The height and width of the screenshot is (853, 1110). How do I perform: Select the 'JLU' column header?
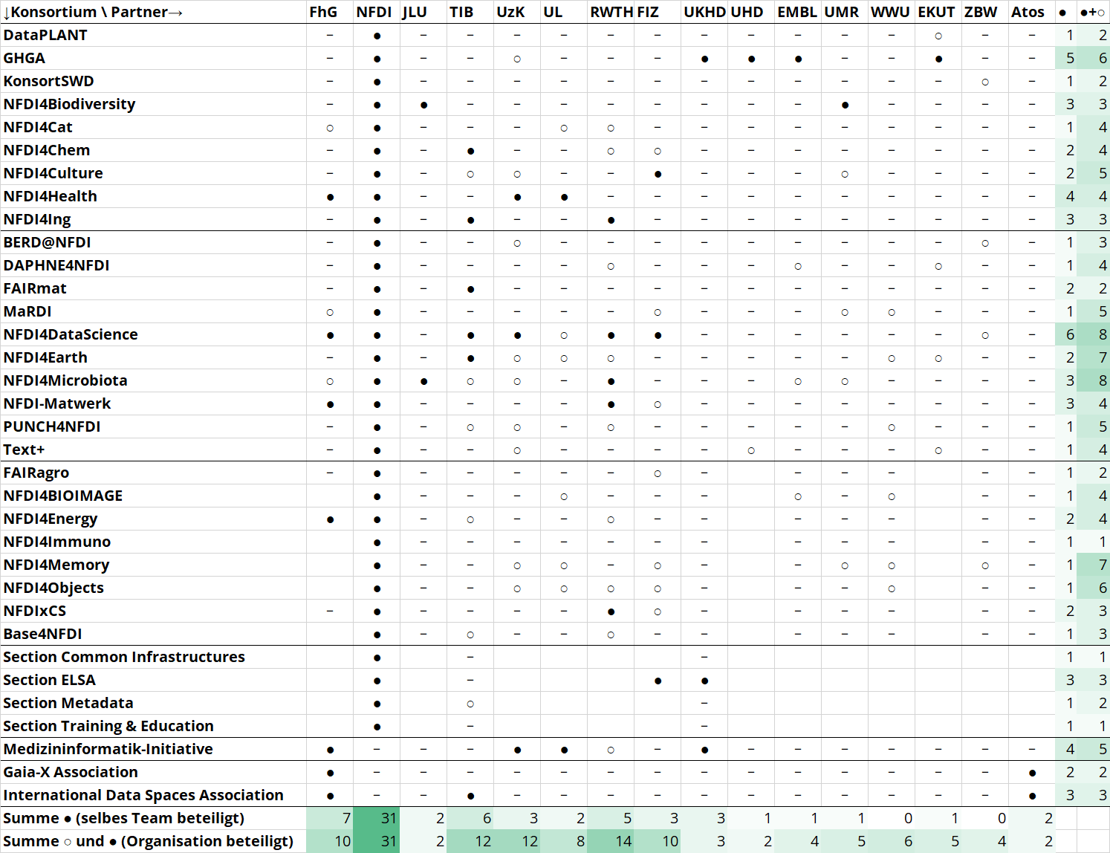pos(415,12)
